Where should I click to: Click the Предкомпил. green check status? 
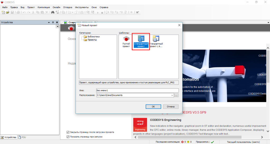[x=212, y=142]
